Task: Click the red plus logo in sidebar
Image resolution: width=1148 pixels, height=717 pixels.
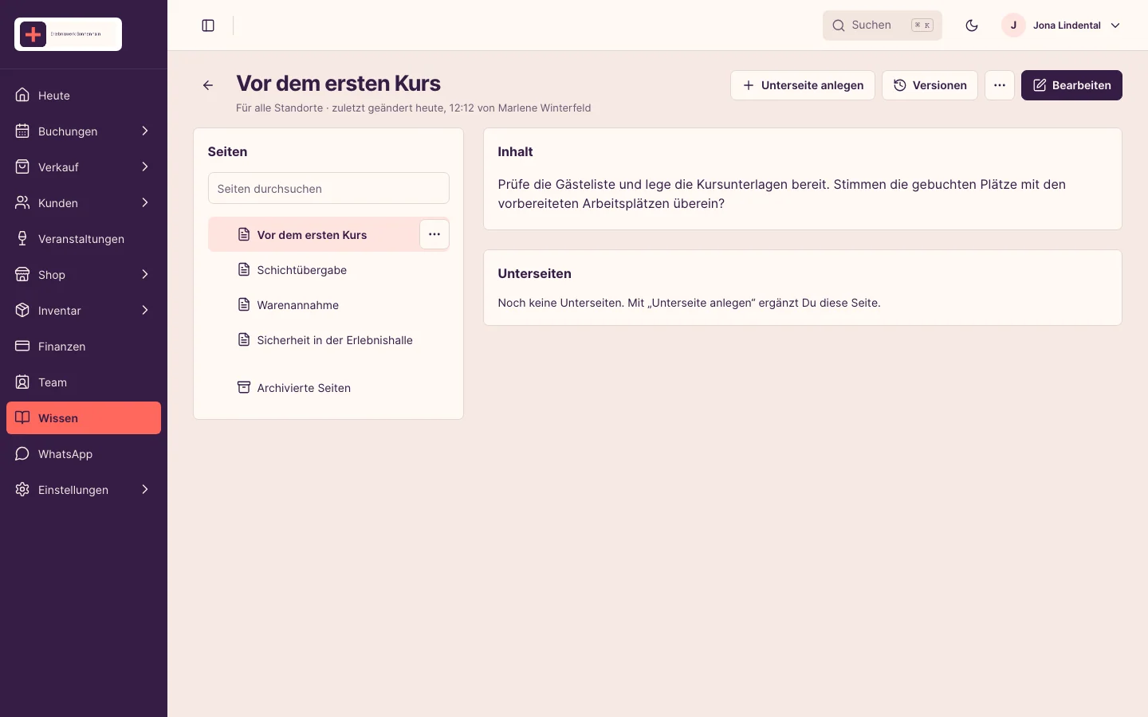Action: coord(33,34)
